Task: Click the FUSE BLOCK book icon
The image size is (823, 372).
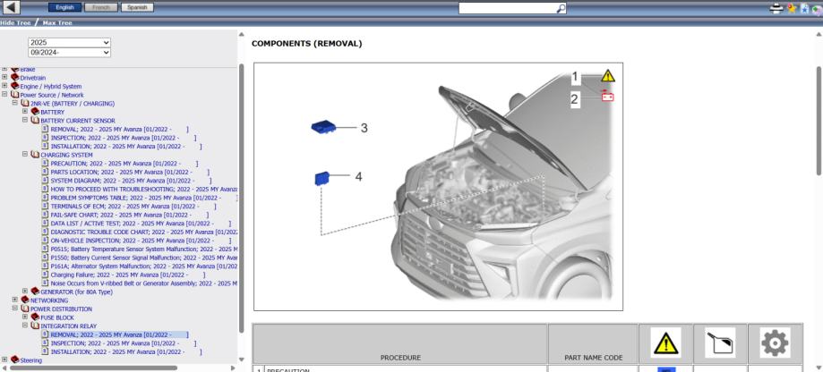Action: 35,317
